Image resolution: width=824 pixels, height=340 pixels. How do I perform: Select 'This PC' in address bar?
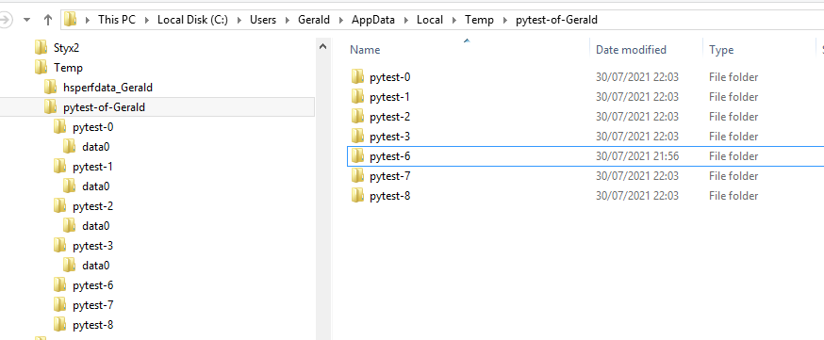coord(116,20)
